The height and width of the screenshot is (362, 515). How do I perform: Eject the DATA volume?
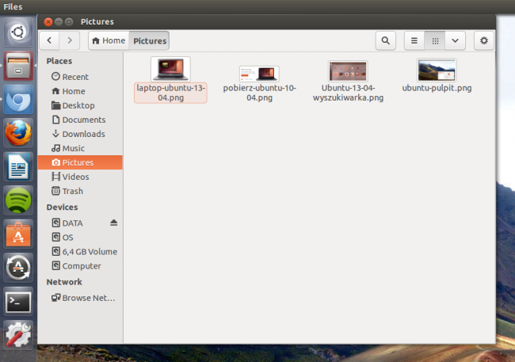(x=113, y=223)
